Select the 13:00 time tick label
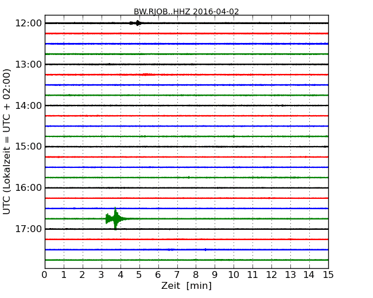373x298 pixels. point(29,64)
